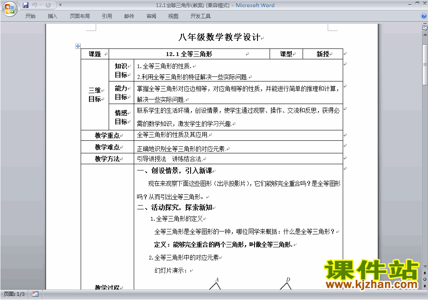Click '引导讲授法 讲练结合法'

170,159
